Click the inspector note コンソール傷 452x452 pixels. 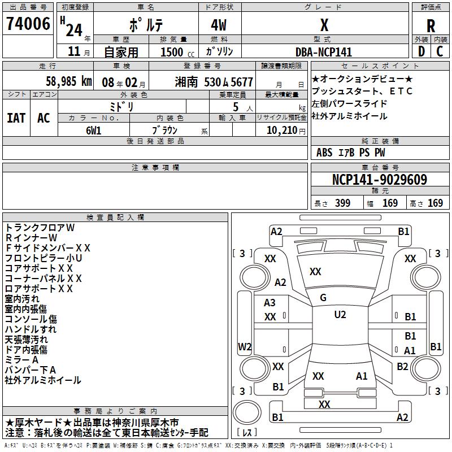click(31, 319)
